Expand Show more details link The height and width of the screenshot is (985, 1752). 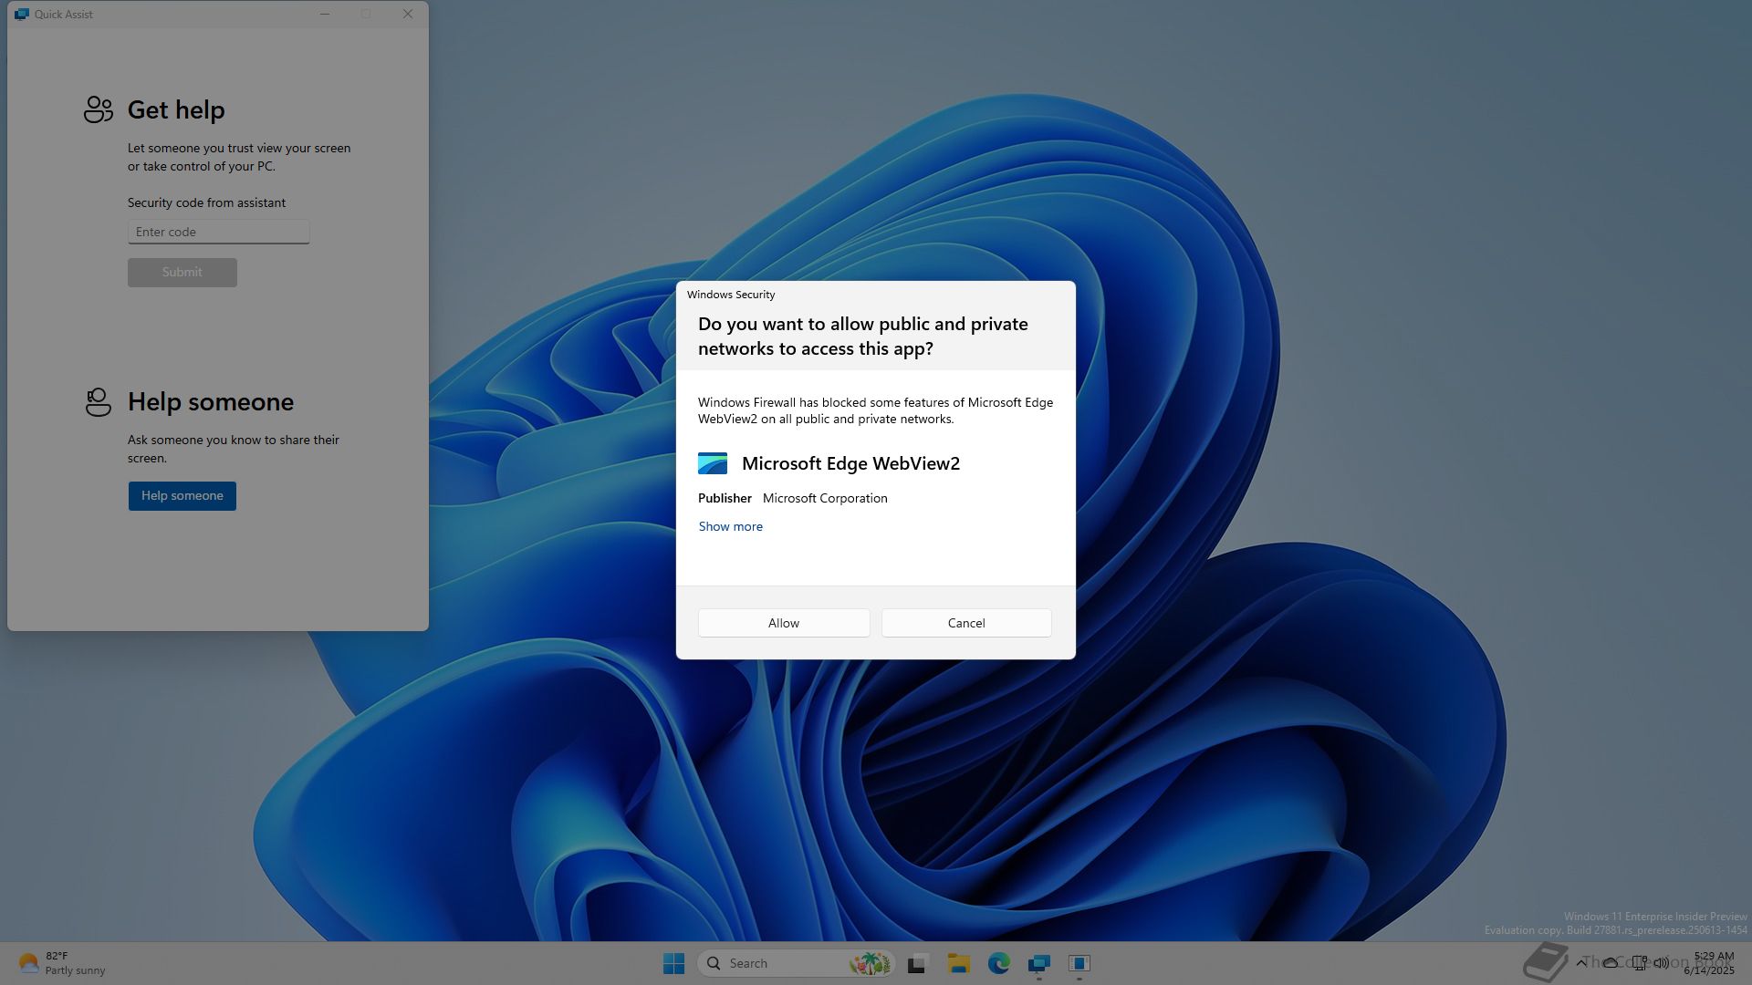click(x=730, y=526)
